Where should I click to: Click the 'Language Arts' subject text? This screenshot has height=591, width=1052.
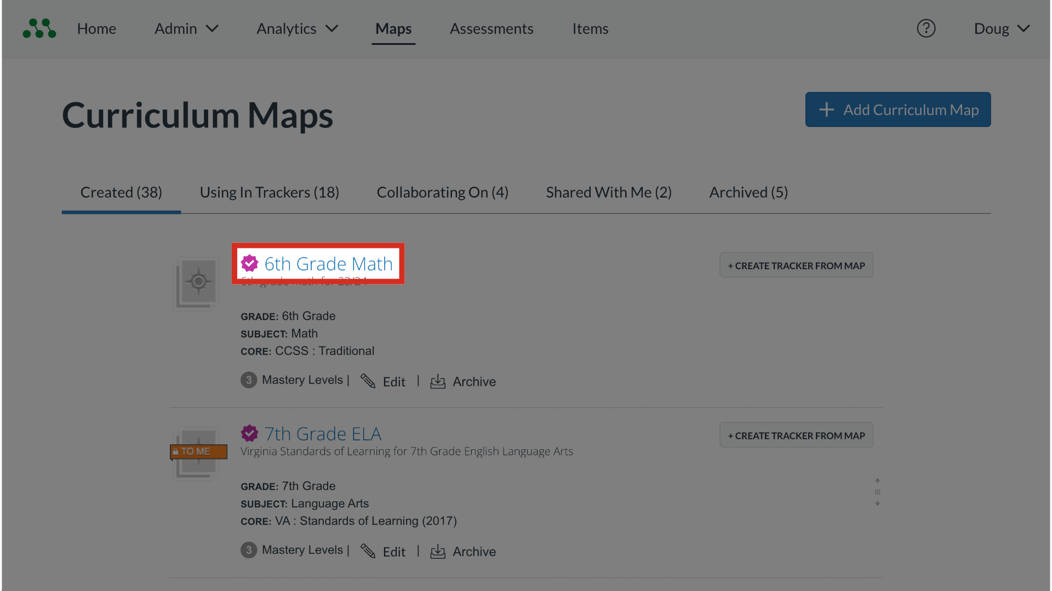point(330,504)
